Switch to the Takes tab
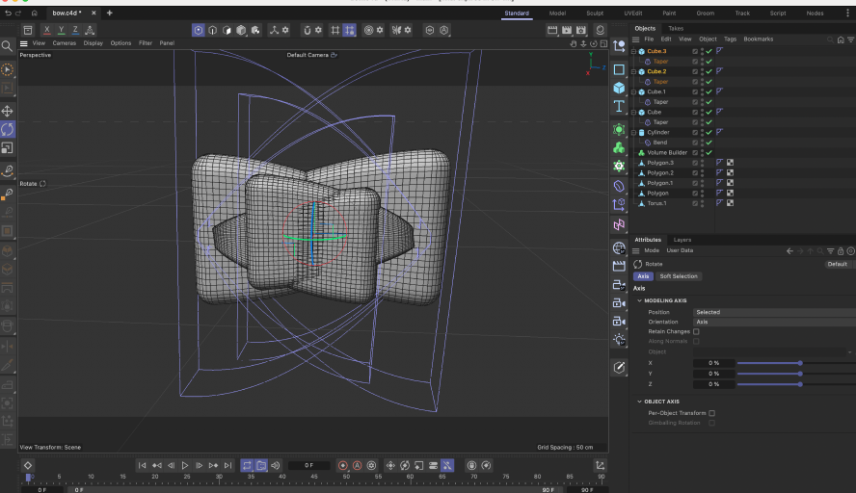Image resolution: width=856 pixels, height=493 pixels. click(676, 29)
